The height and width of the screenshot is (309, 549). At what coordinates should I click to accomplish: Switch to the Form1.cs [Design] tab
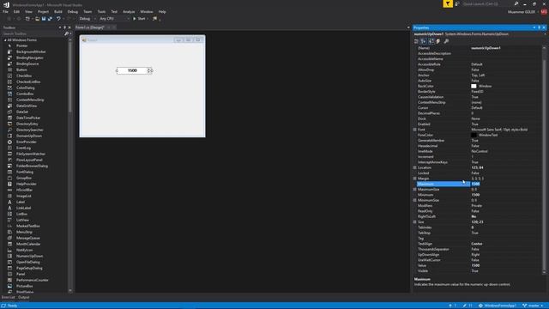tap(89, 27)
